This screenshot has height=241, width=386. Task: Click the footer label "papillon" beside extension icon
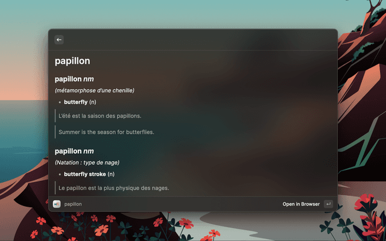73,204
